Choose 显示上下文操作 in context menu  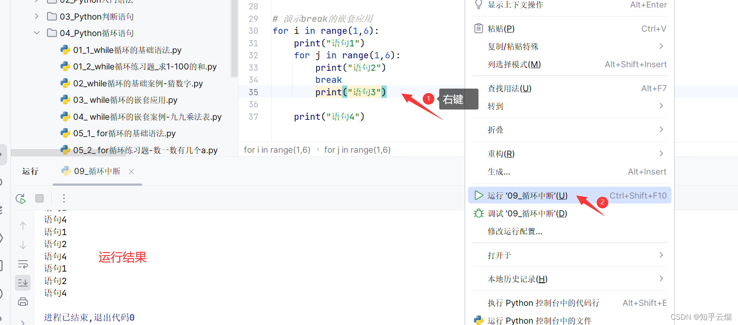coord(569,5)
